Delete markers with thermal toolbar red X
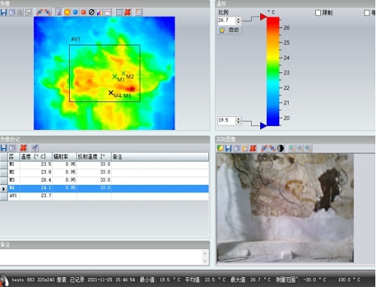This screenshot has width=376, height=287. coord(128,12)
